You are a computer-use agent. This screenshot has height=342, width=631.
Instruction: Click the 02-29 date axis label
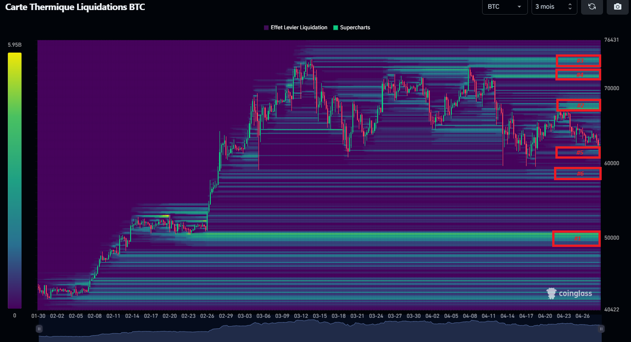tap(226, 316)
